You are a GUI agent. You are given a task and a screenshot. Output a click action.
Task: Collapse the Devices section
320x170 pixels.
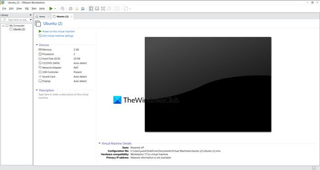click(37, 45)
